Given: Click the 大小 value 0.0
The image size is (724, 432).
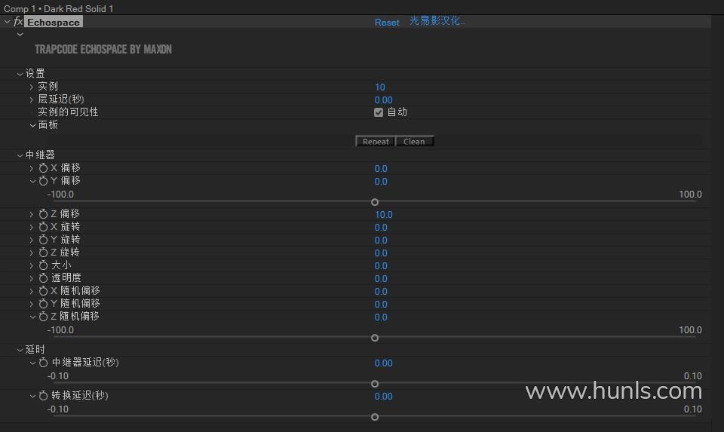Looking at the screenshot, I should click(x=381, y=266).
